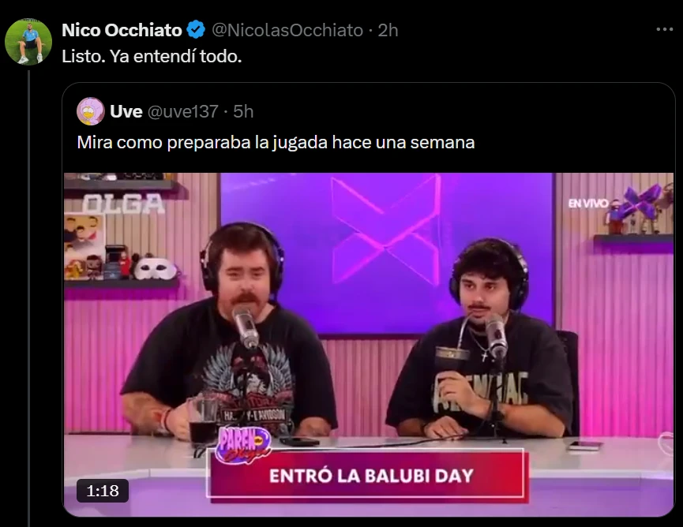Open the 5h quoted tweet timestamp
The width and height of the screenshot is (683, 527).
point(243,112)
